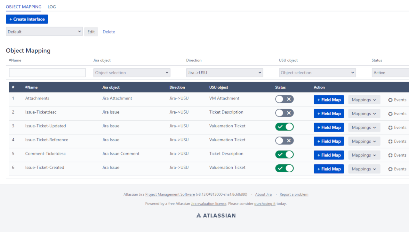409x232 pixels.
Task: Open the Jira object selection filter
Action: [x=132, y=73]
